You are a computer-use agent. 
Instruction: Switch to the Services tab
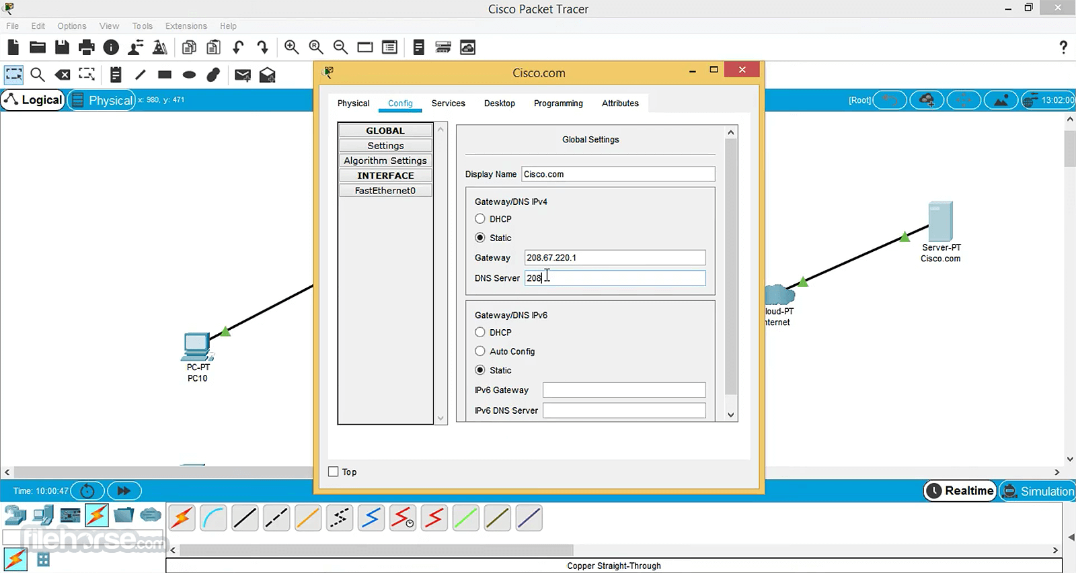coord(448,103)
